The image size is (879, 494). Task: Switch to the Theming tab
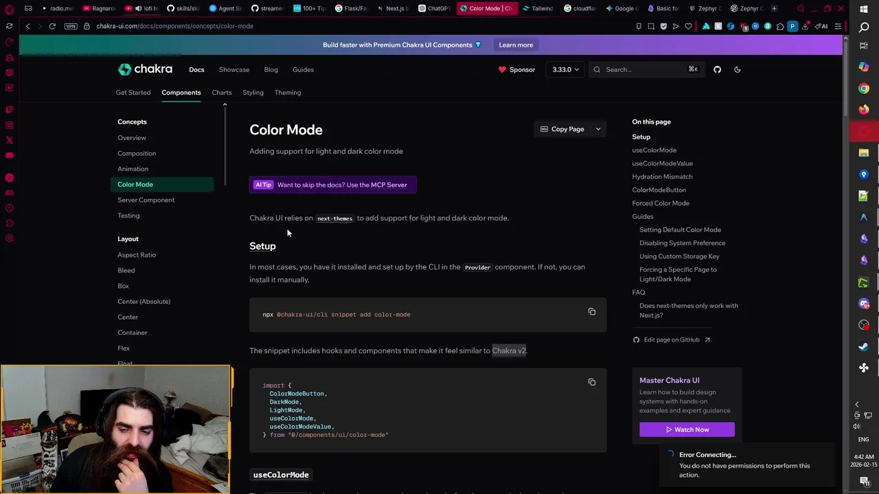point(288,93)
